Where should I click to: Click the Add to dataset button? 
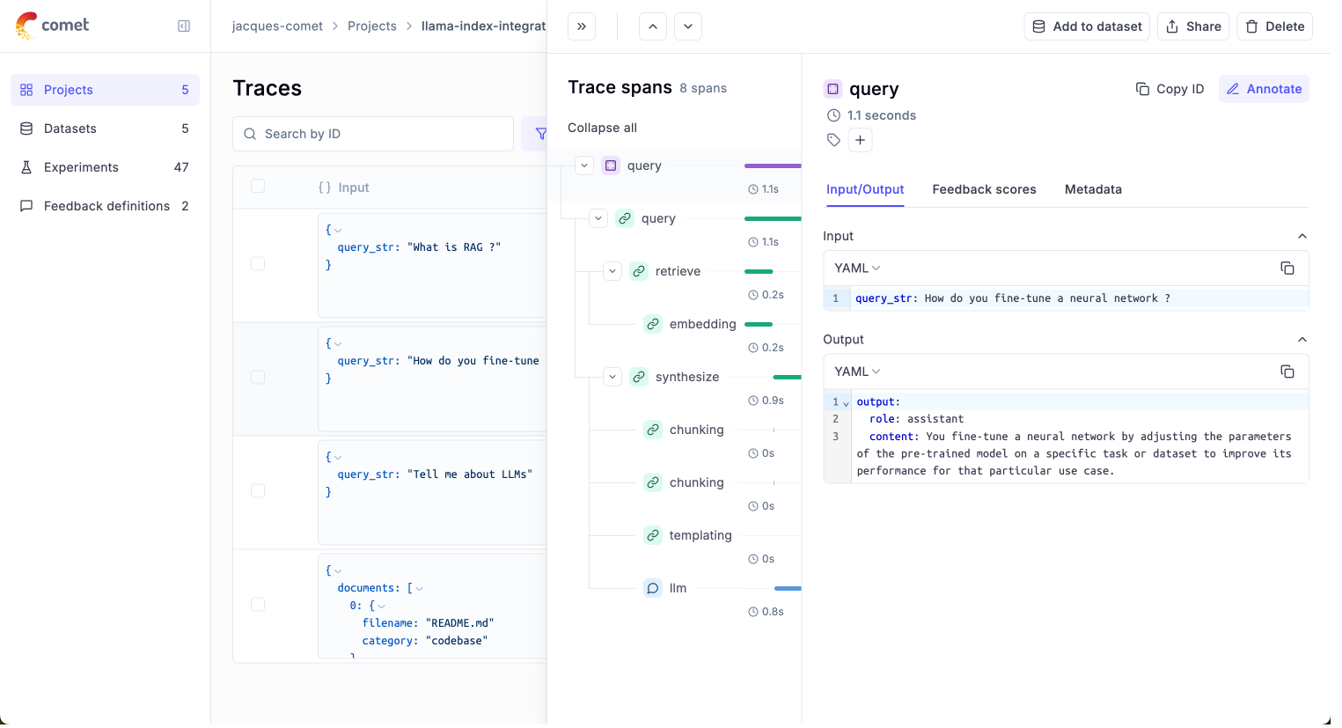coord(1086,26)
